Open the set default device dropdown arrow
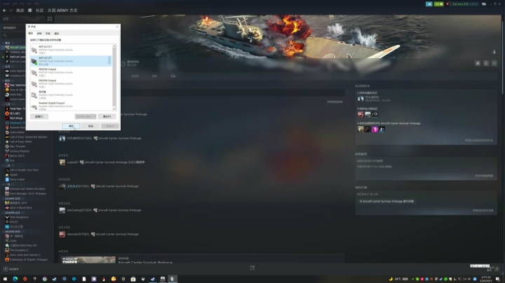 pos(94,116)
